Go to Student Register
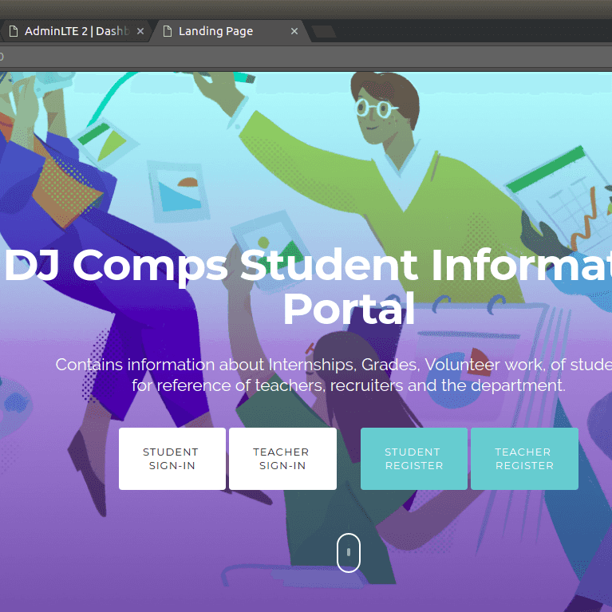Screen dimensions: 612x612 pyautogui.click(x=414, y=459)
